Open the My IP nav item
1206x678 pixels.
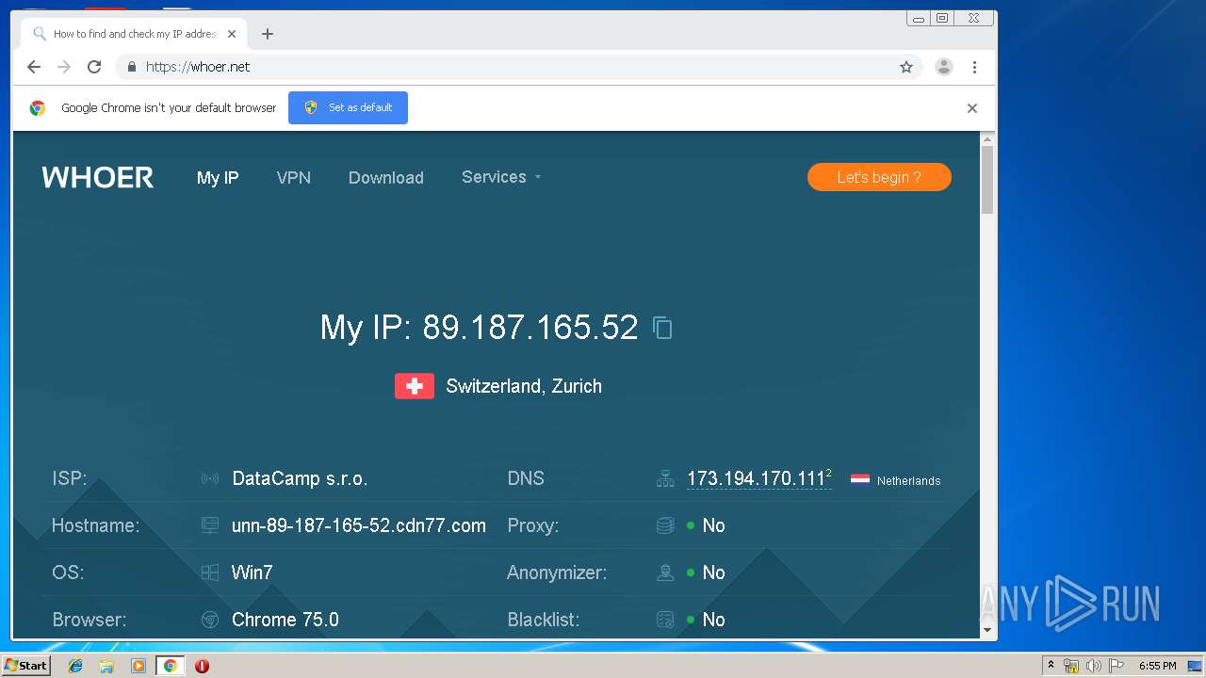[218, 178]
